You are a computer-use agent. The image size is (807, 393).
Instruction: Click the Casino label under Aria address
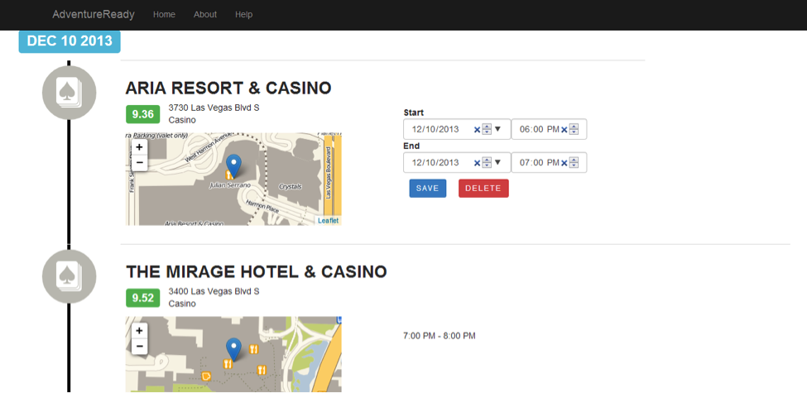[x=182, y=120]
